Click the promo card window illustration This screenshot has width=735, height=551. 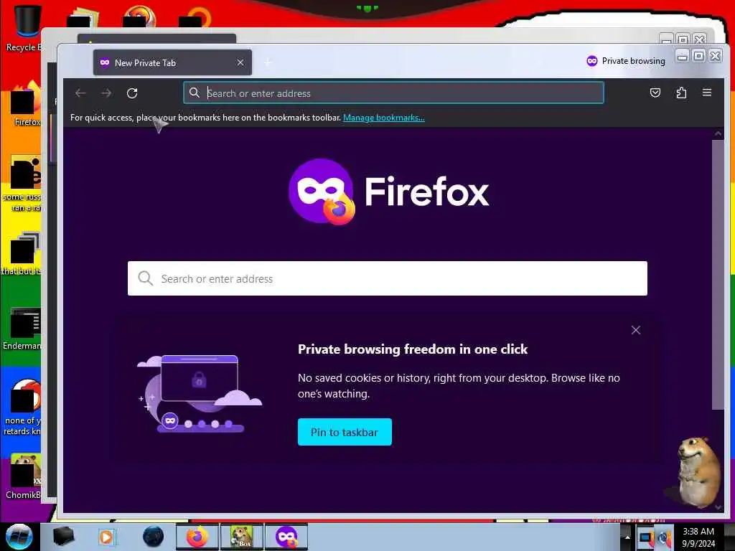point(199,394)
